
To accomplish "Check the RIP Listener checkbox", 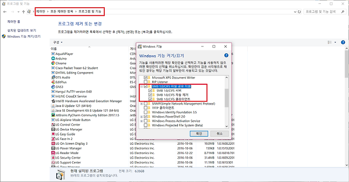I will pos(145,82).
